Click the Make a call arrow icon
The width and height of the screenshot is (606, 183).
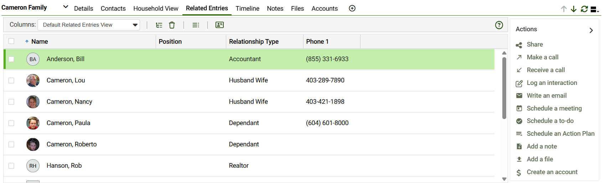519,57
